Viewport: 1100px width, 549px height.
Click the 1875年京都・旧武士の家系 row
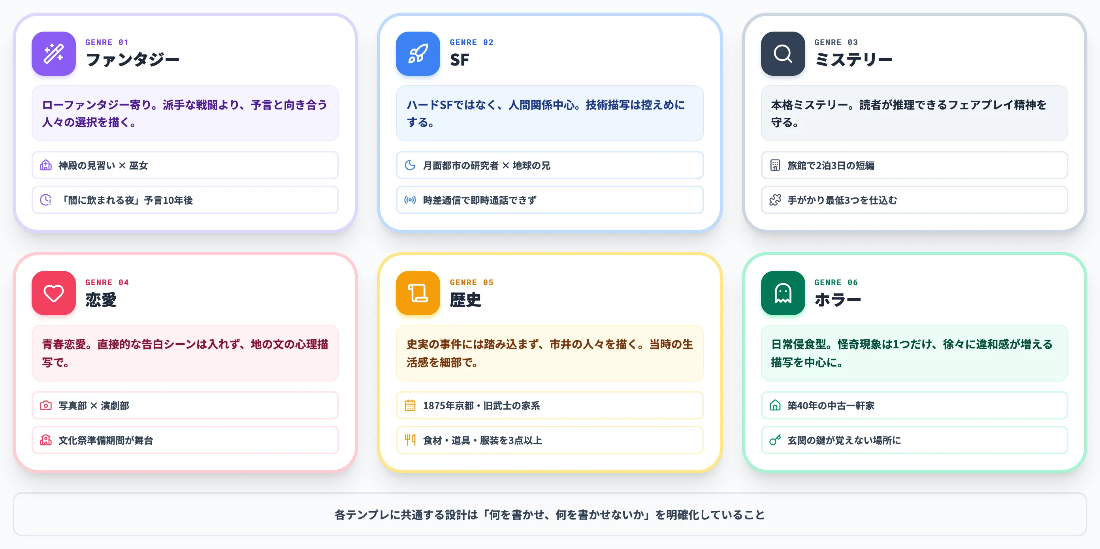[x=550, y=405]
